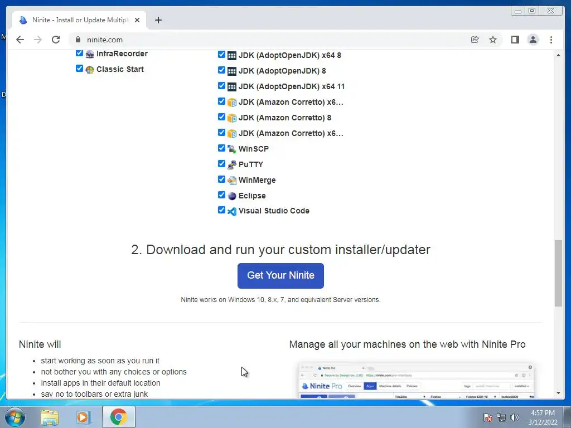Click the PuTTY app icon
This screenshot has height=428, width=571.
tap(232, 165)
